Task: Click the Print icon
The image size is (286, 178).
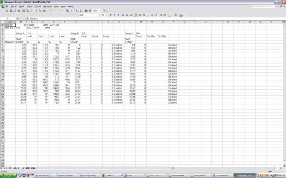Action: coord(24,11)
